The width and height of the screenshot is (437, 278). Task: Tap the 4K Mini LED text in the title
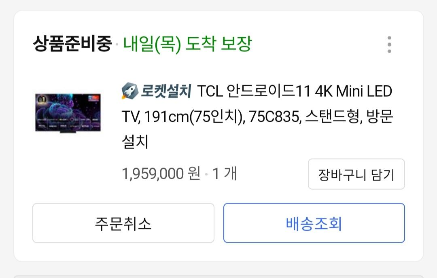pos(353,91)
